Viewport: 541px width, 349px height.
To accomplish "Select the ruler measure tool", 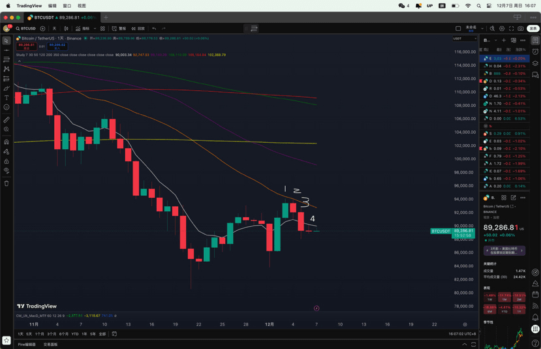I will (x=7, y=119).
